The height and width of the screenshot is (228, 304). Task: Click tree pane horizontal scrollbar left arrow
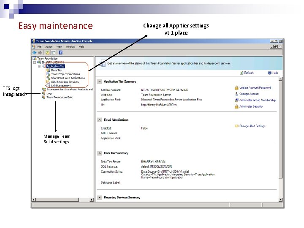point(34,199)
